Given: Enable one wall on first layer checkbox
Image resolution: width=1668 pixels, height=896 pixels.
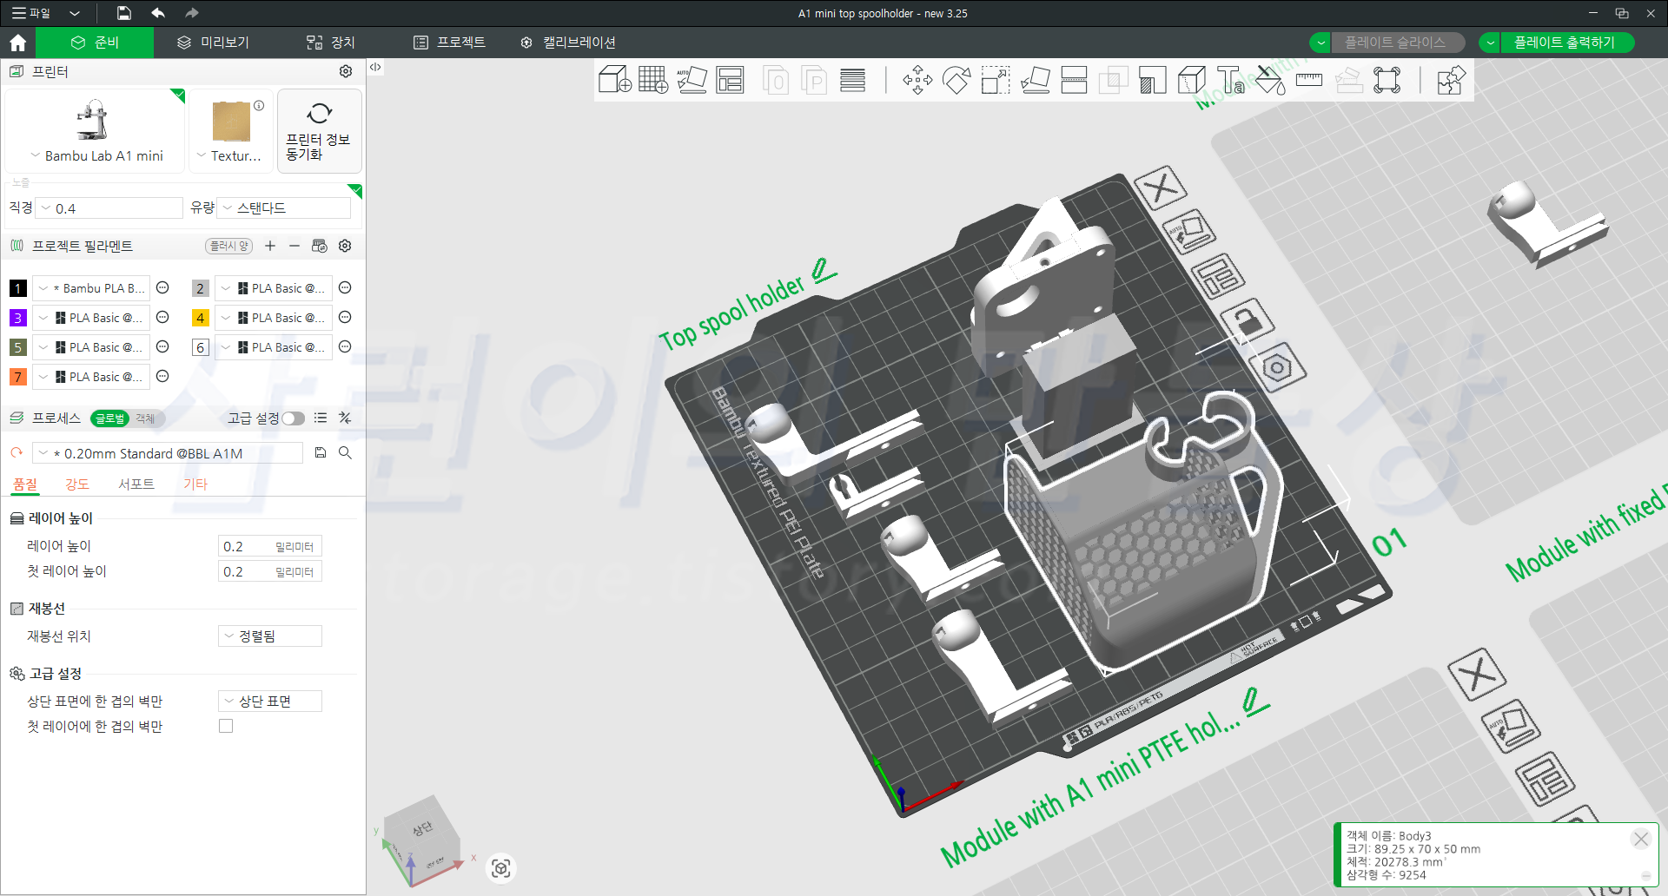Looking at the screenshot, I should click(x=226, y=726).
